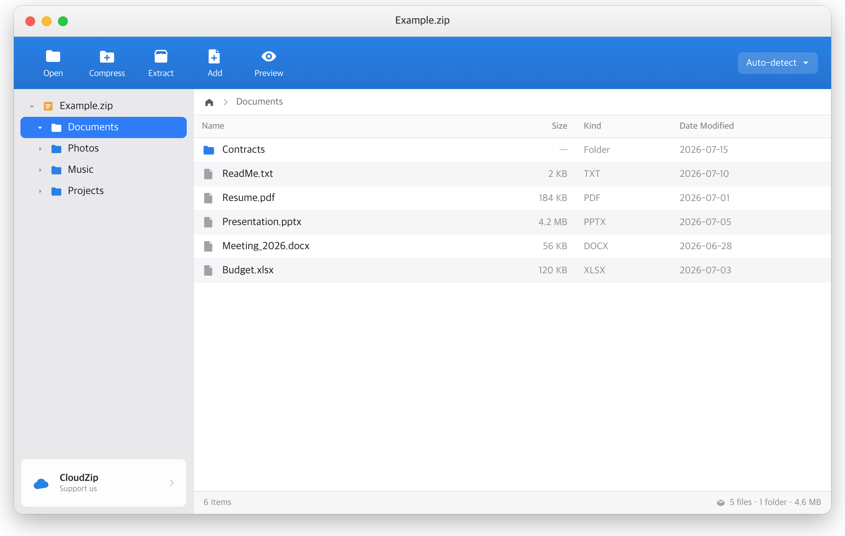Click the Budget.xlsx file icon
Viewport: 845px width, 536px height.
(208, 270)
